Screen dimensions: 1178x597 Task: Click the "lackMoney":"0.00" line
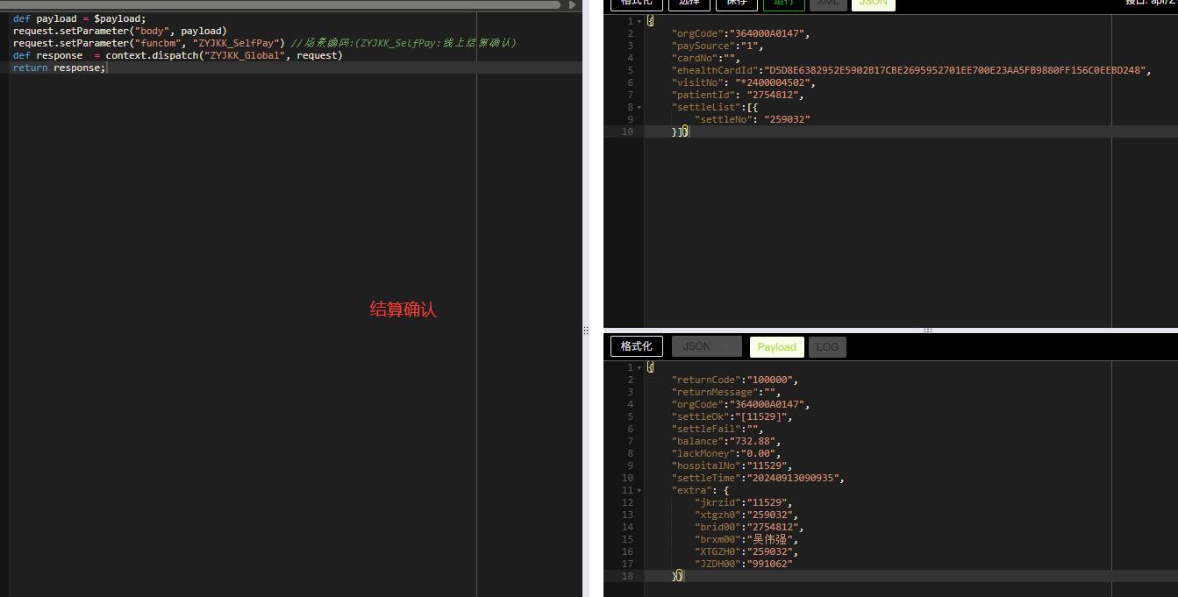tap(726, 454)
